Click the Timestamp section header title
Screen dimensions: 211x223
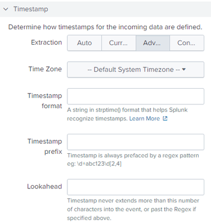tap(31, 9)
